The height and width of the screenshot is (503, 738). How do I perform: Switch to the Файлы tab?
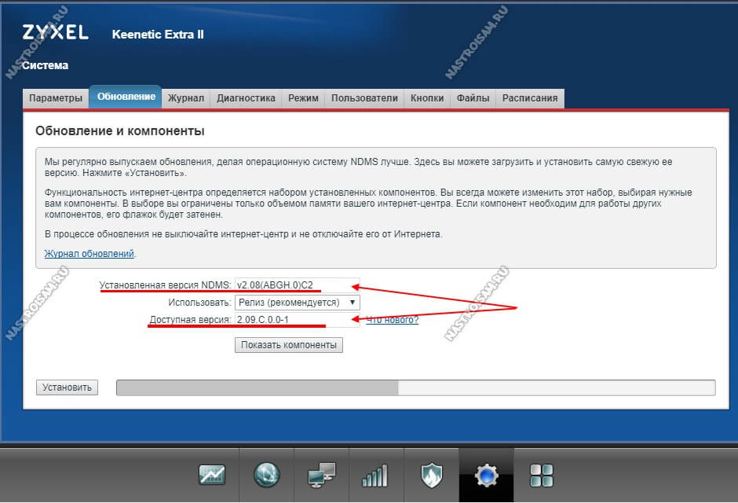[473, 98]
